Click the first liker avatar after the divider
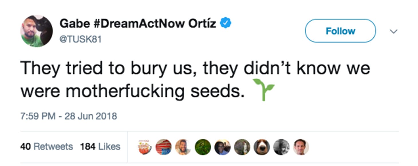This screenshot has height=166, width=418. coord(145,146)
